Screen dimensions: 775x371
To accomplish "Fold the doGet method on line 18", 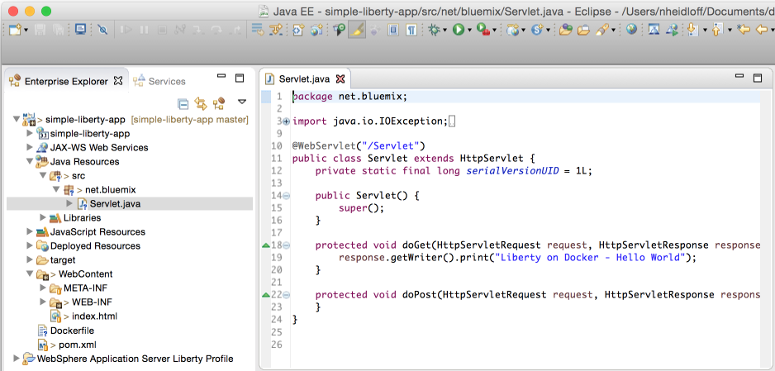I will [x=286, y=245].
